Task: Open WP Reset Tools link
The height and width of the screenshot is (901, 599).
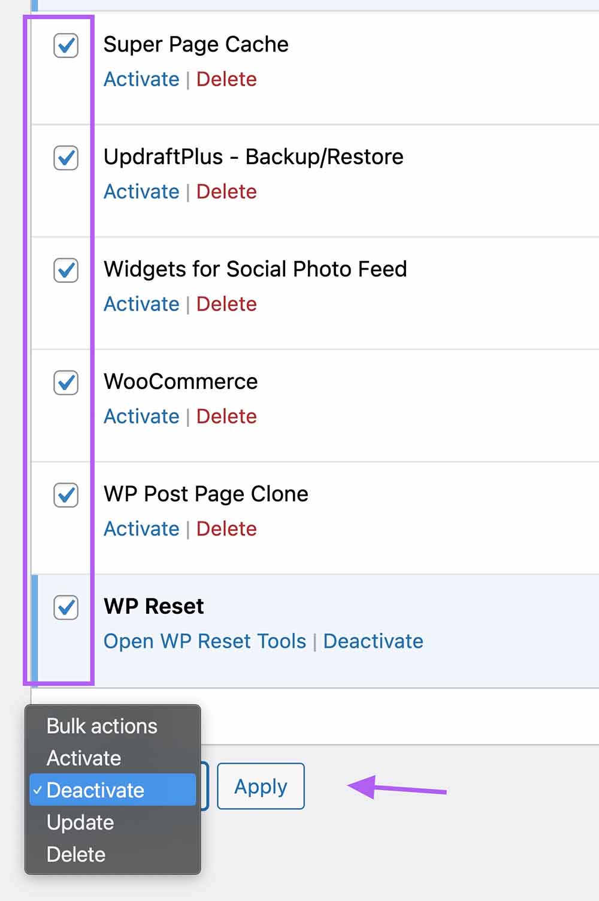Action: (205, 641)
